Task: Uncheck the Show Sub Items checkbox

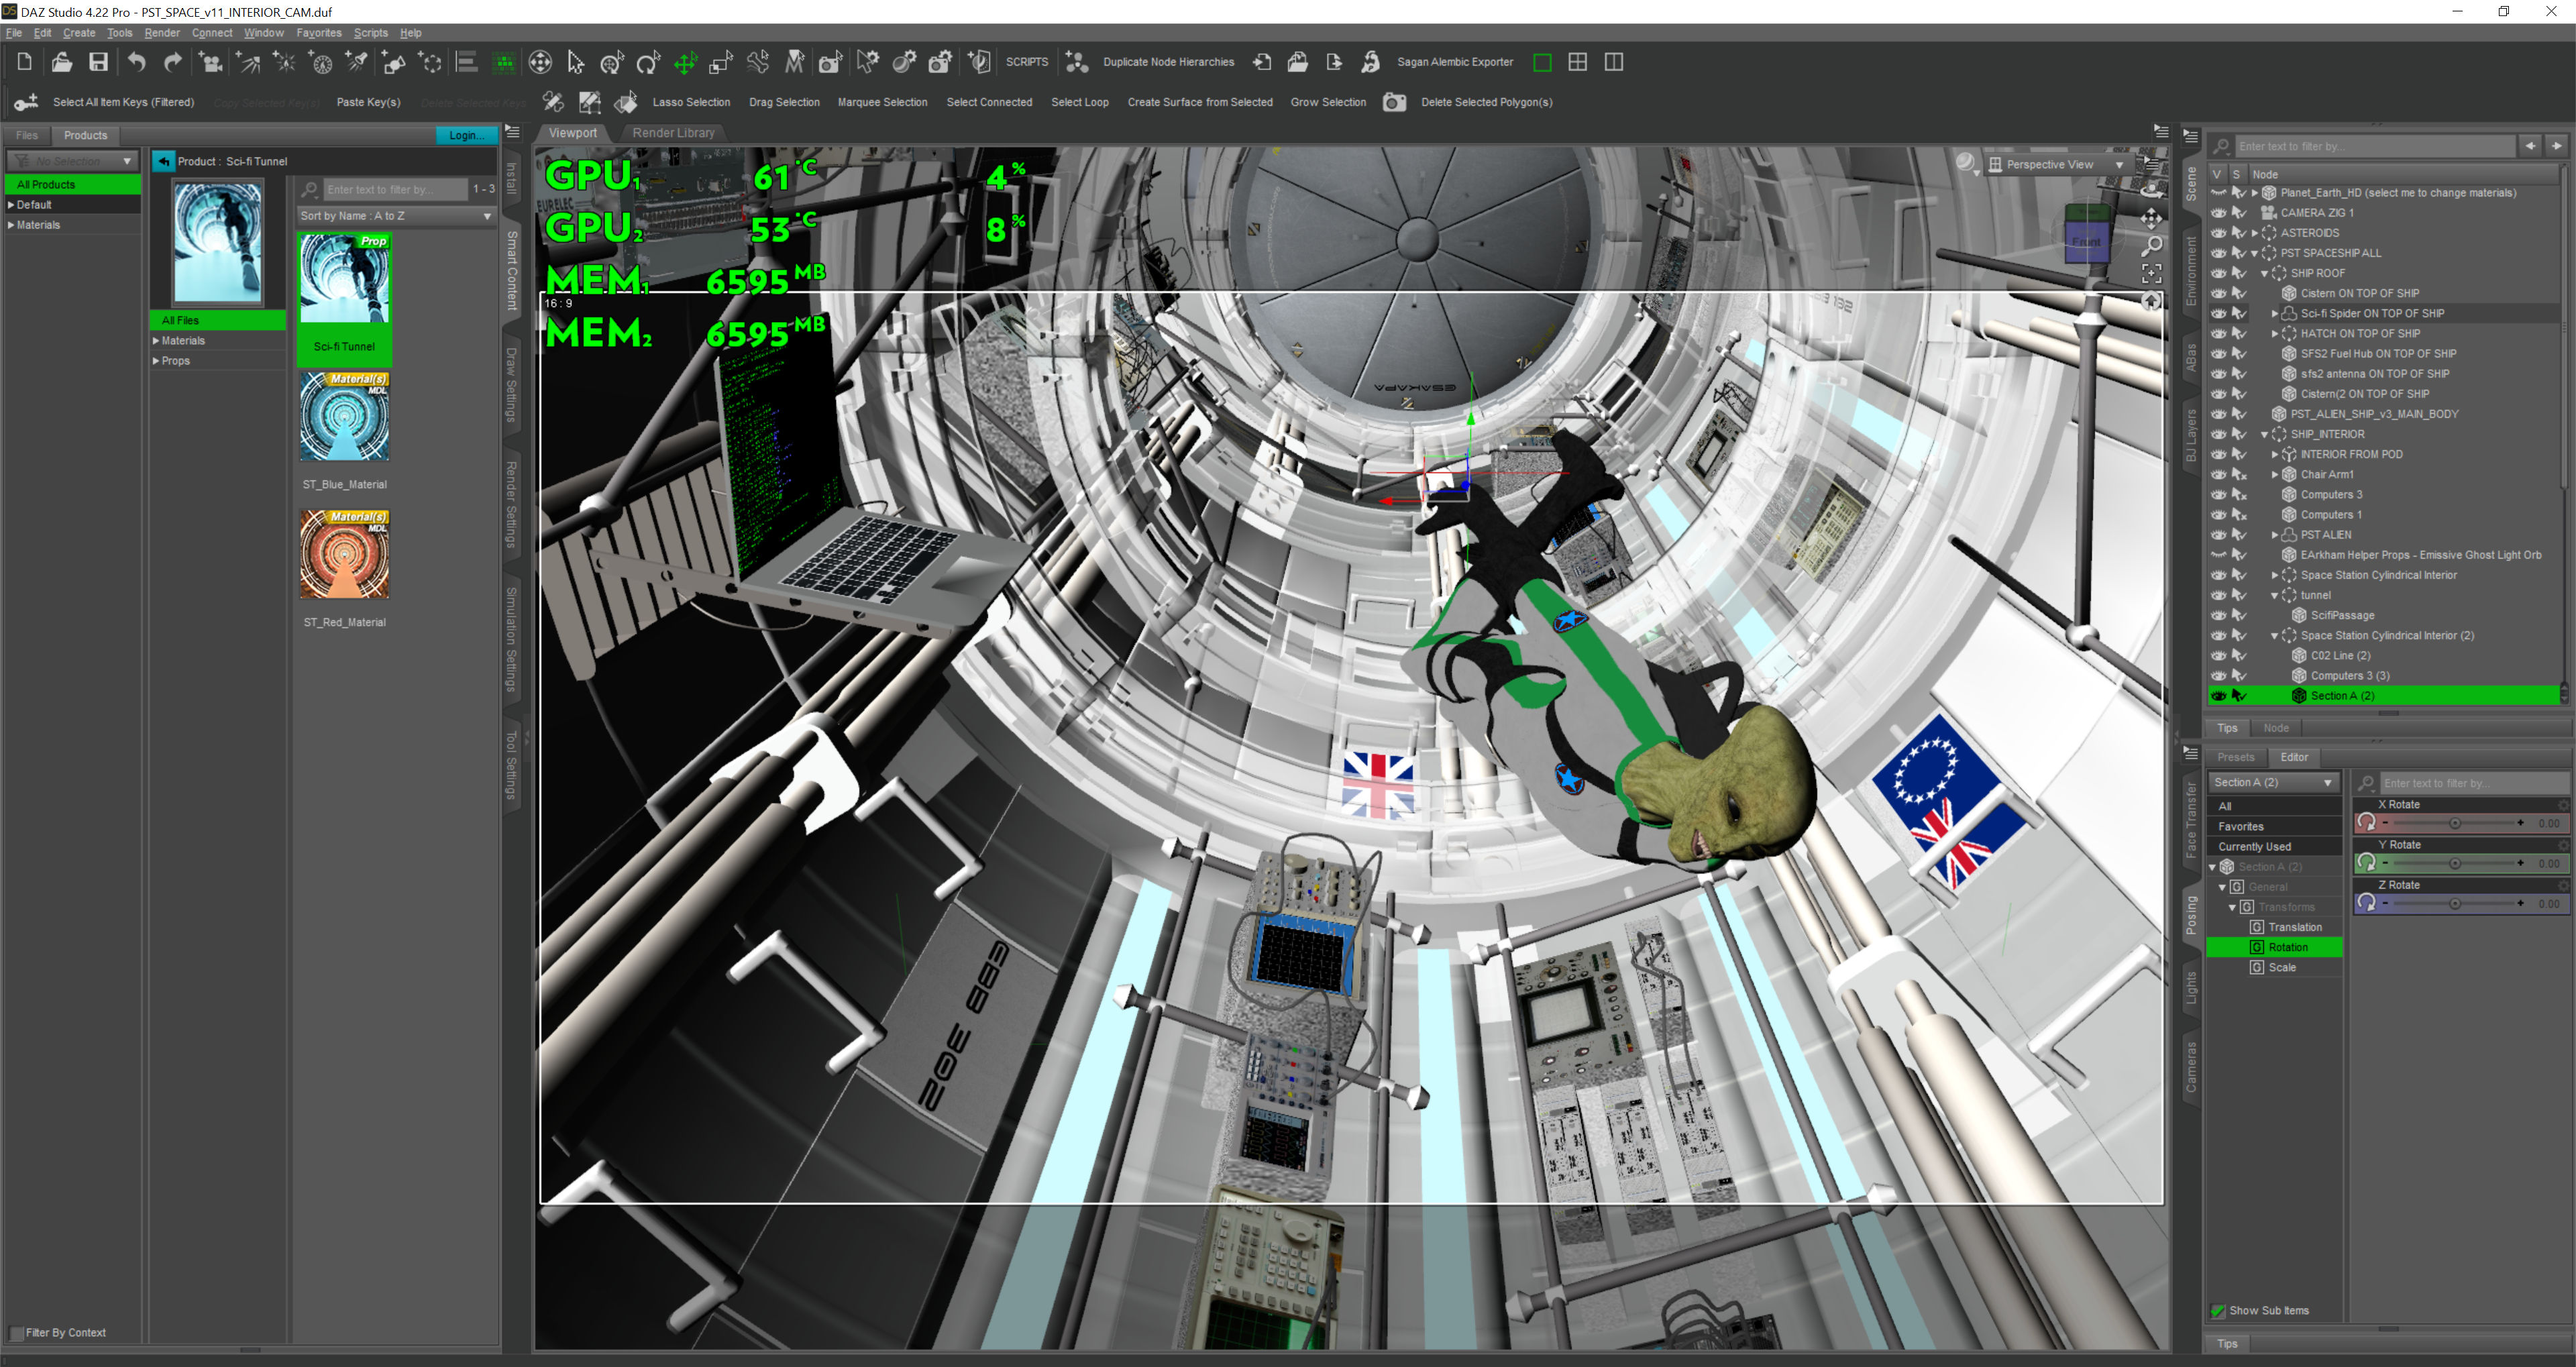Action: point(2217,1310)
